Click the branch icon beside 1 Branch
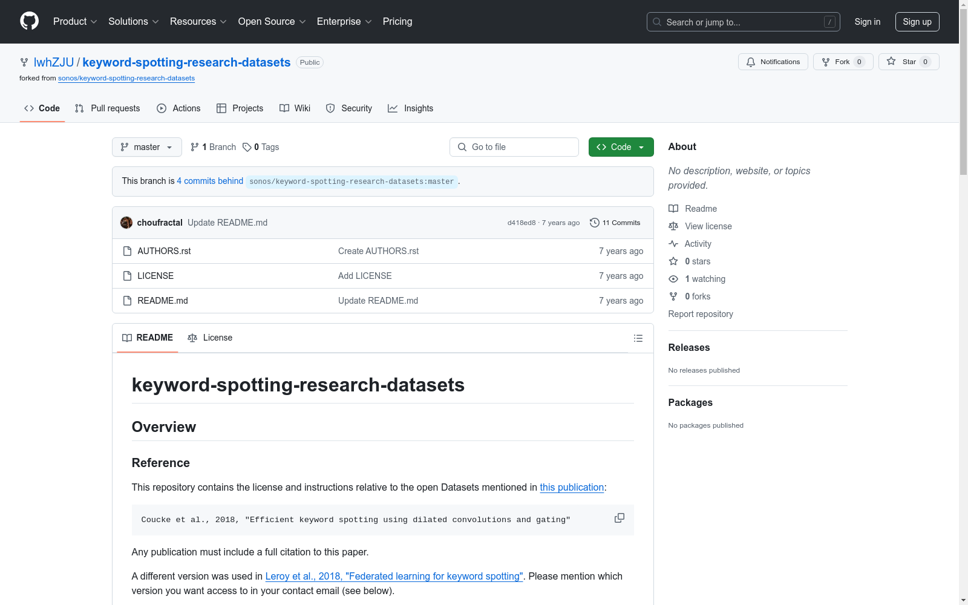 coord(195,147)
